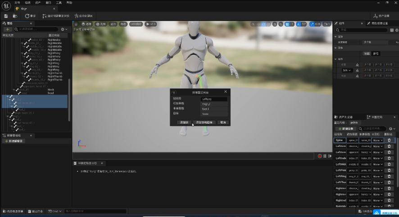
Task: Toggle rotation snapping in viewport
Action: click(299, 24)
